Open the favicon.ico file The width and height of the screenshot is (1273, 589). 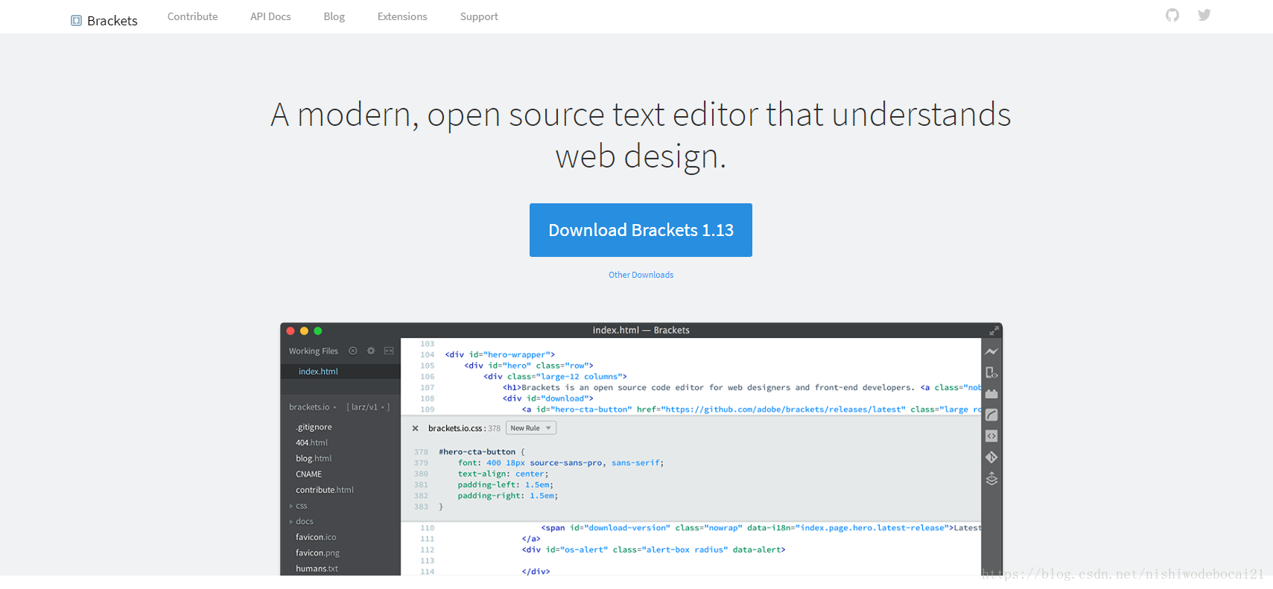coord(316,537)
